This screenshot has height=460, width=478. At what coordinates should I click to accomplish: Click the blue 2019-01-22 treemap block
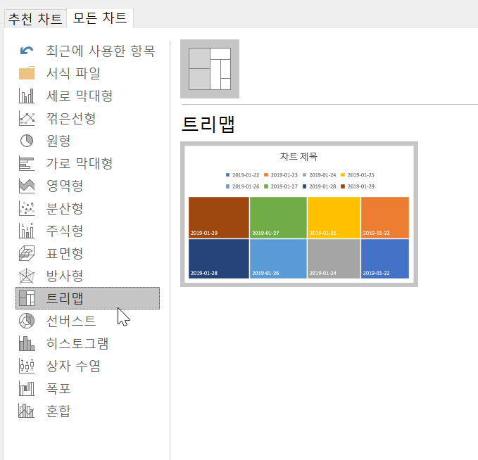pyautogui.click(x=385, y=259)
